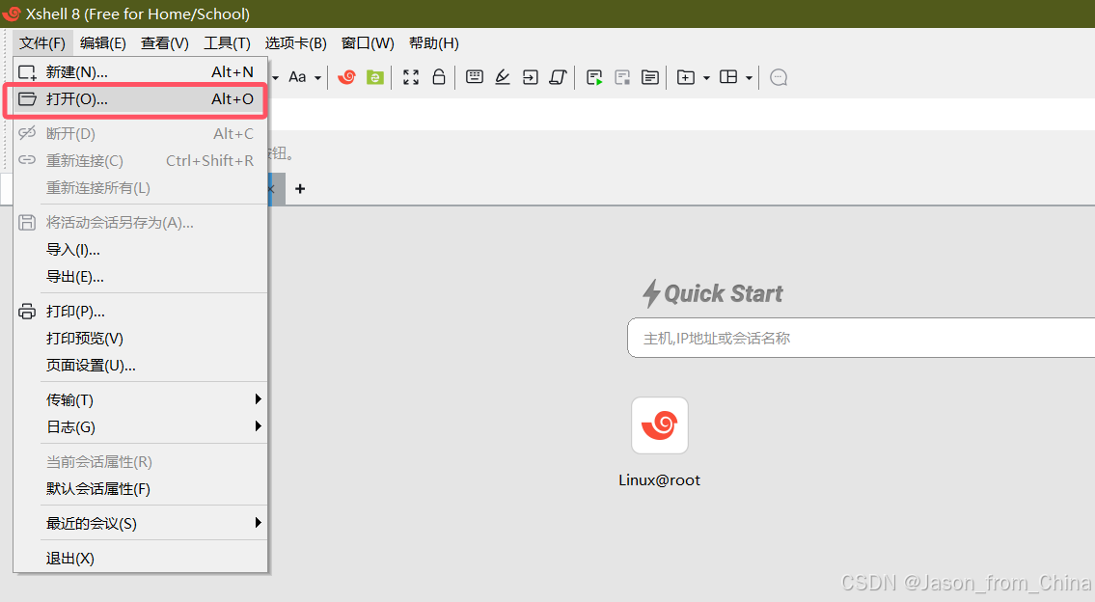
Task: Add a new tab with the plus button
Action: coord(300,188)
